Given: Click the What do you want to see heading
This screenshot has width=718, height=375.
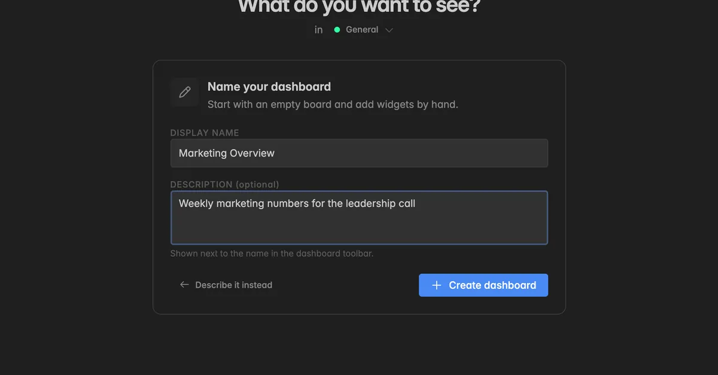Looking at the screenshot, I should [x=359, y=7].
